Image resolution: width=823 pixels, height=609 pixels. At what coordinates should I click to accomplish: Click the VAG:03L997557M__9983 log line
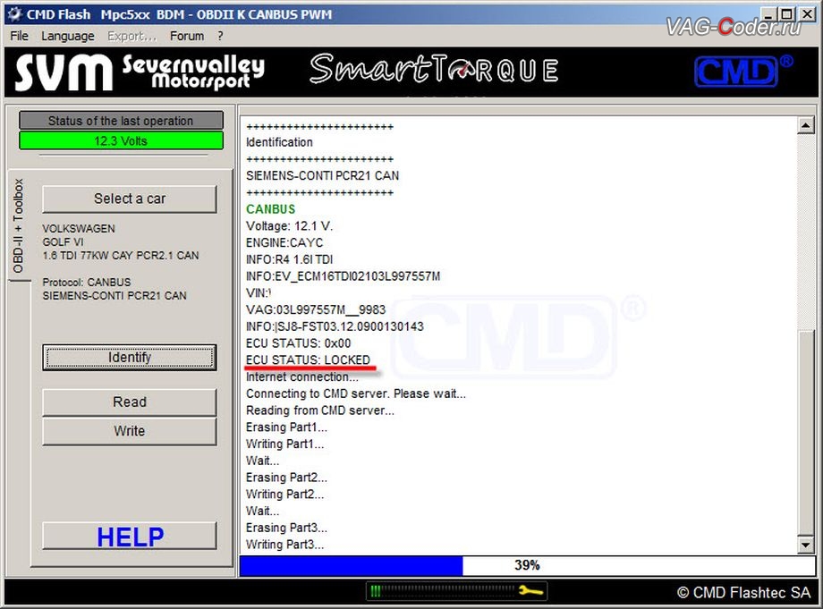pyautogui.click(x=316, y=309)
